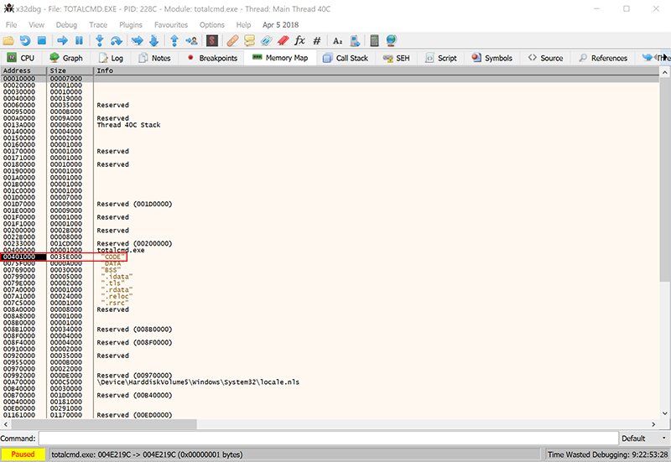Click scroll up arrow of memory list
The image size is (671, 462).
point(665,72)
